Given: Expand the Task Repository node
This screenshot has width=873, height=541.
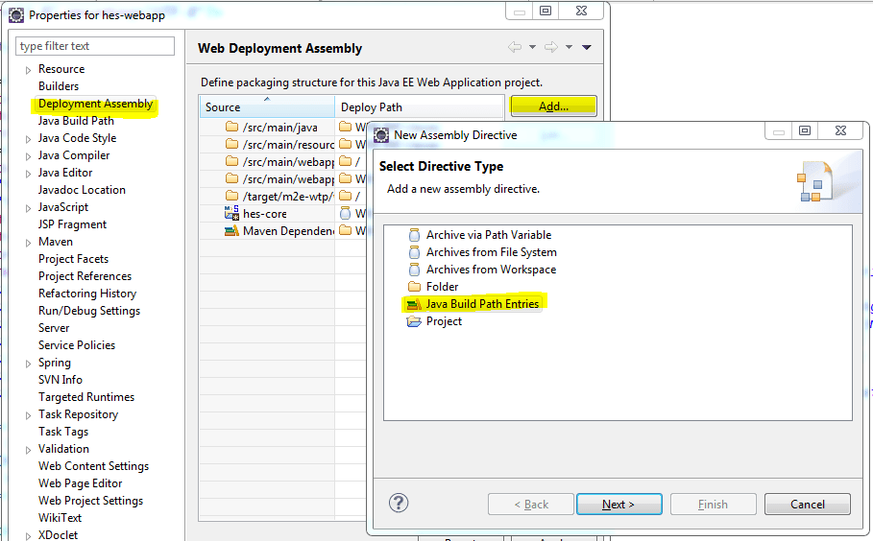Looking at the screenshot, I should point(28,415).
